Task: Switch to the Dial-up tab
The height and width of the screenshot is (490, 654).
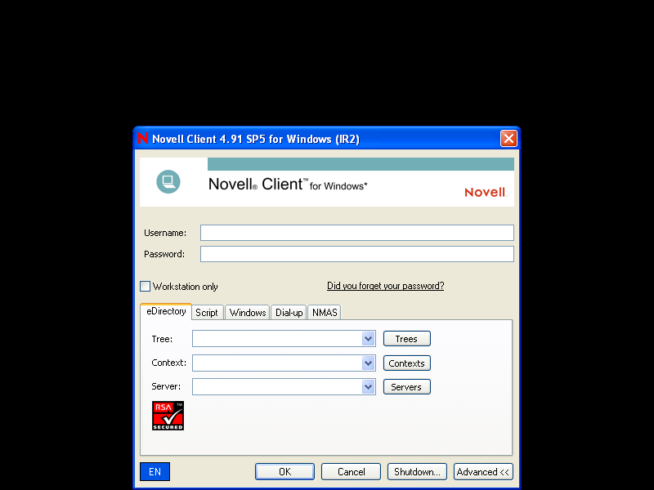Action: [x=289, y=313]
